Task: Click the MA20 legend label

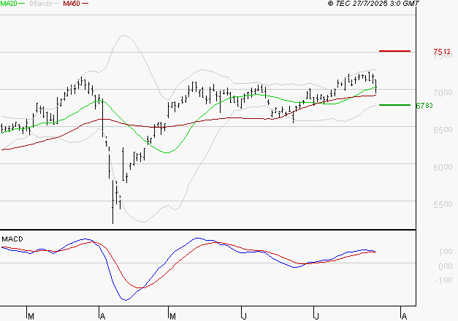Action: [x=8, y=4]
